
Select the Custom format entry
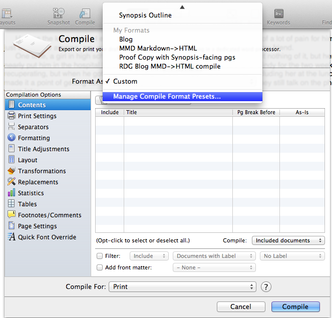tap(182, 81)
